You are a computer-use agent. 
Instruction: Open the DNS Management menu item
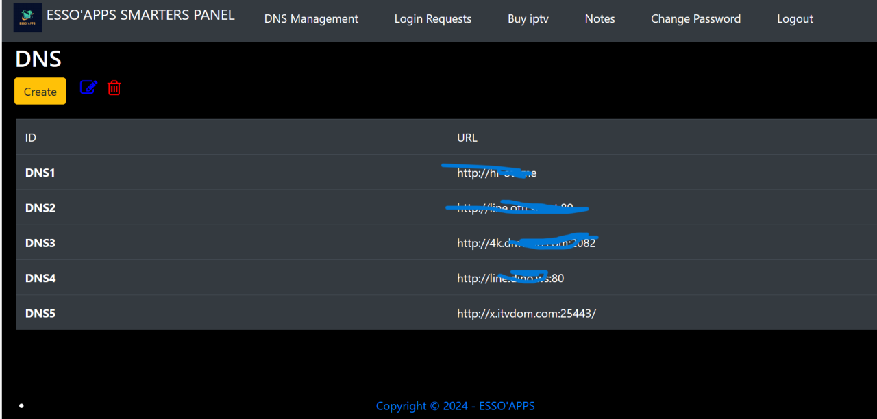pyautogui.click(x=311, y=19)
